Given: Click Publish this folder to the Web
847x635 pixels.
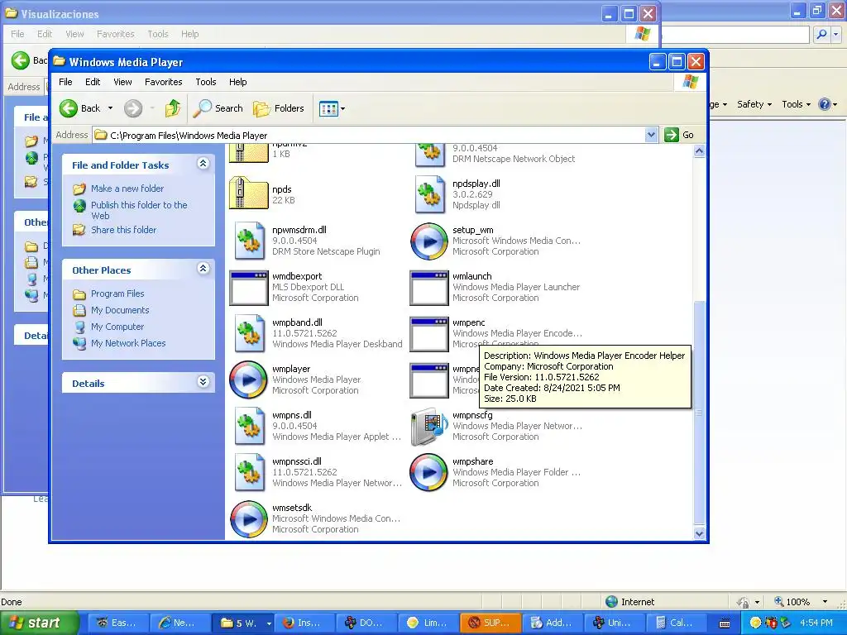Looking at the screenshot, I should pos(139,210).
